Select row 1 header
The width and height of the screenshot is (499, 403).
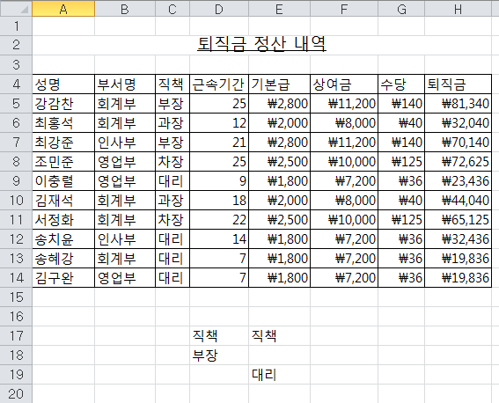point(16,26)
